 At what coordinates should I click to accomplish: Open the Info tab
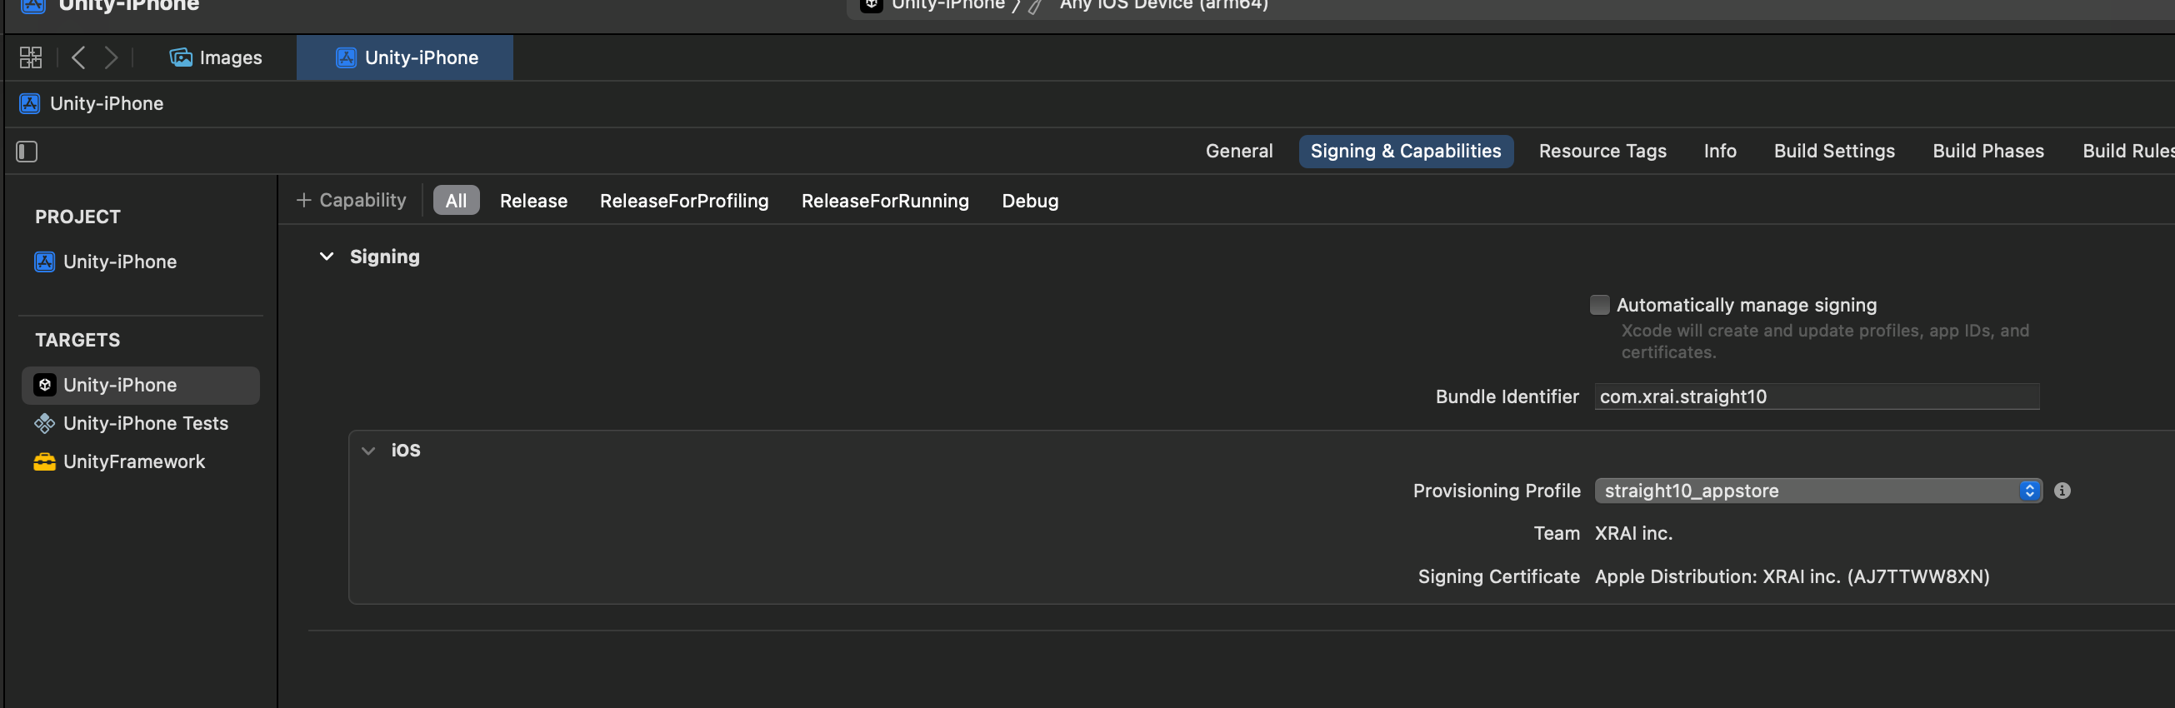(1720, 151)
